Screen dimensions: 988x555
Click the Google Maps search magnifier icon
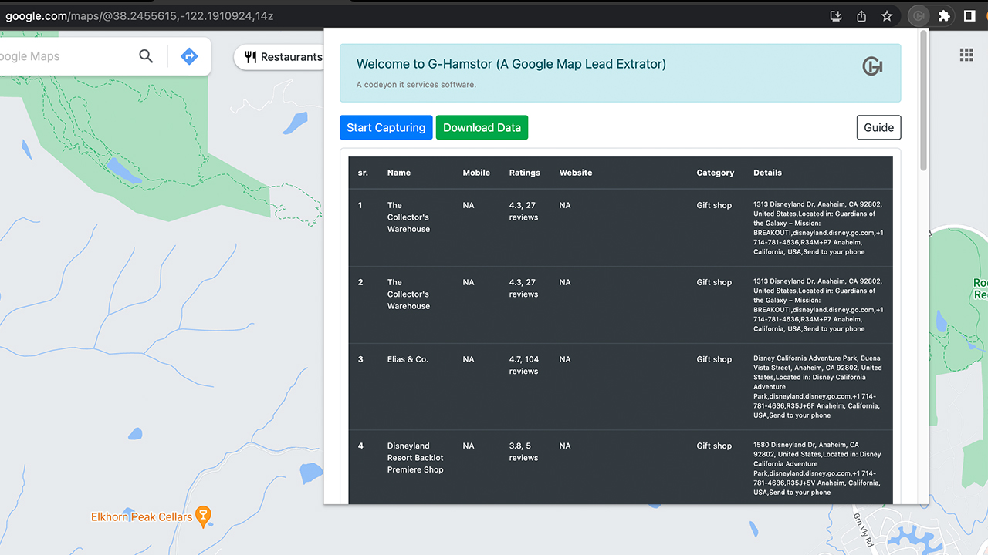(146, 56)
